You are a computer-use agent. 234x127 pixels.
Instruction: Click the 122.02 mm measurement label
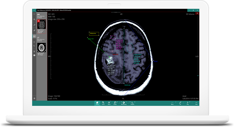pyautogui.click(x=127, y=85)
